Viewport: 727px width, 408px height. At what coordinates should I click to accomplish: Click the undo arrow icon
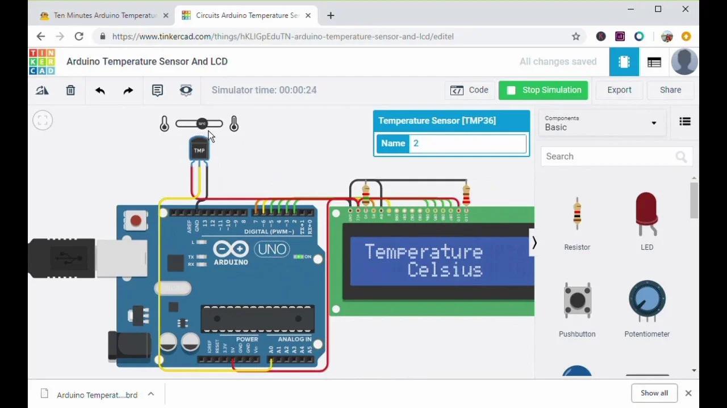100,90
